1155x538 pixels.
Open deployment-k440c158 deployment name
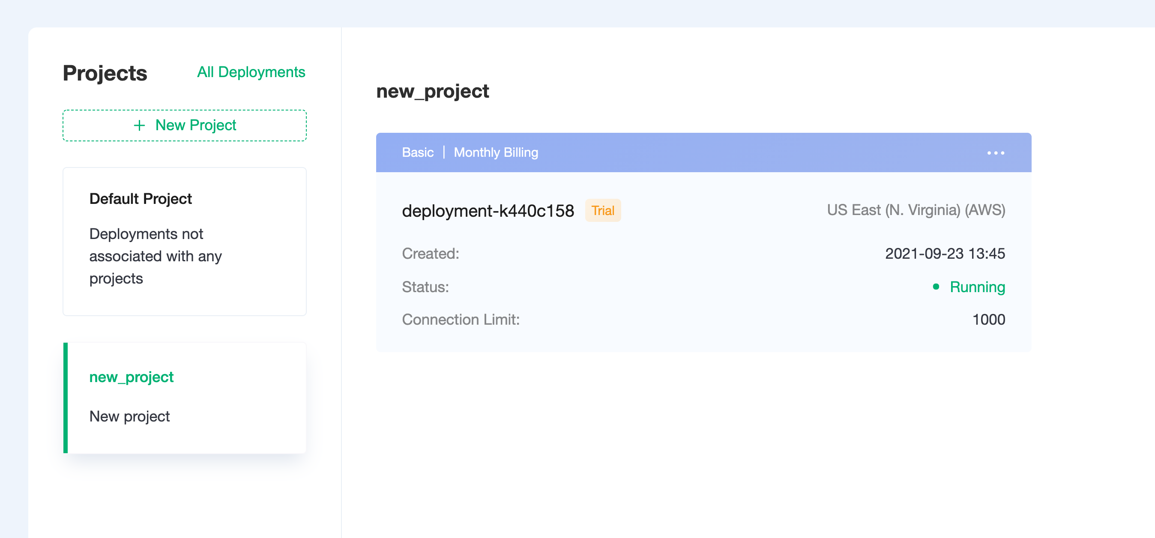pos(488,211)
